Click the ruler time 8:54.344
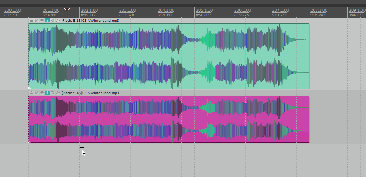Viewport: 366px width, 177px height. point(165,15)
